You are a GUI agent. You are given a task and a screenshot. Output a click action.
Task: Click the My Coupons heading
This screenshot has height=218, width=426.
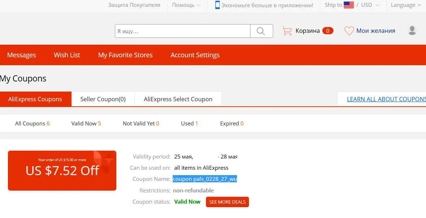tap(23, 79)
